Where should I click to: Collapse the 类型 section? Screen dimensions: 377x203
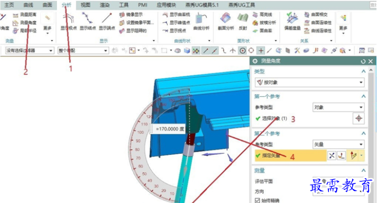click(363, 71)
